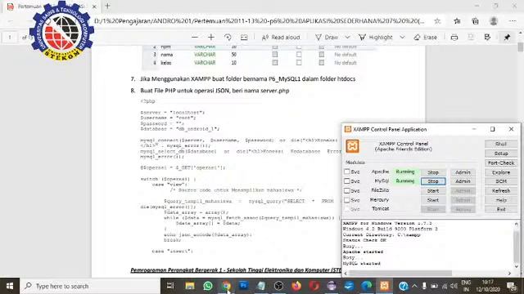The height and width of the screenshot is (294, 524).
Task: Open the Favorites list icon
Action: pyautogui.click(x=457, y=21)
